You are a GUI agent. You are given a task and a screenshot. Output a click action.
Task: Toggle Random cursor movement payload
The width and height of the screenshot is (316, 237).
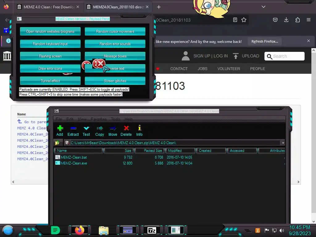coord(115,31)
